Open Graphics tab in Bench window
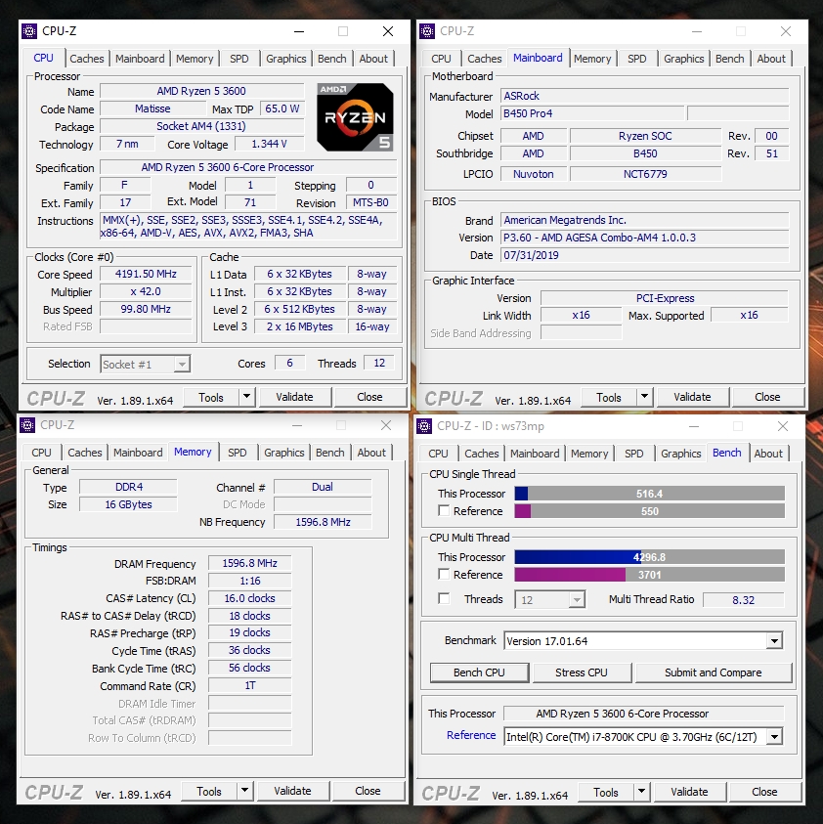The image size is (823, 824). [680, 454]
